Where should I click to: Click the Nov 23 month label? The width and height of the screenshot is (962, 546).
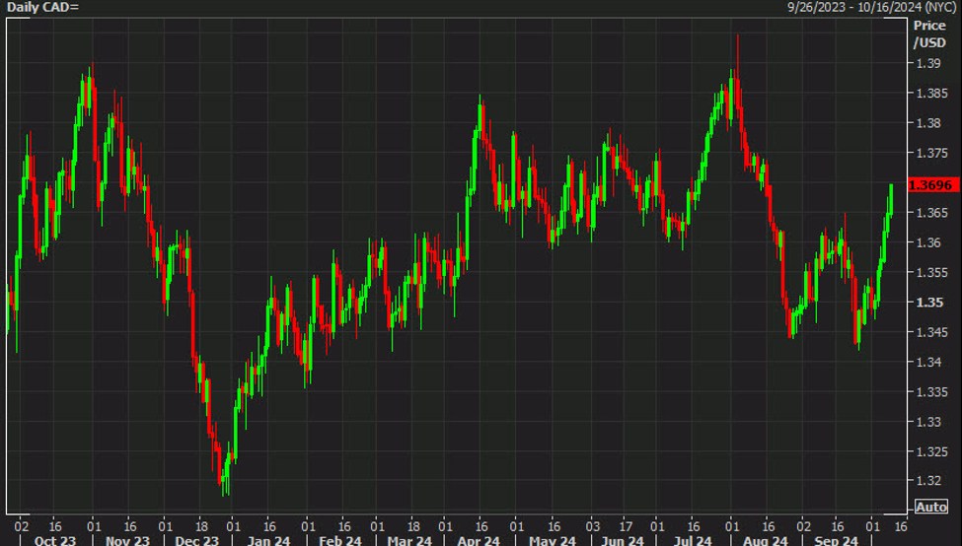click(x=127, y=540)
